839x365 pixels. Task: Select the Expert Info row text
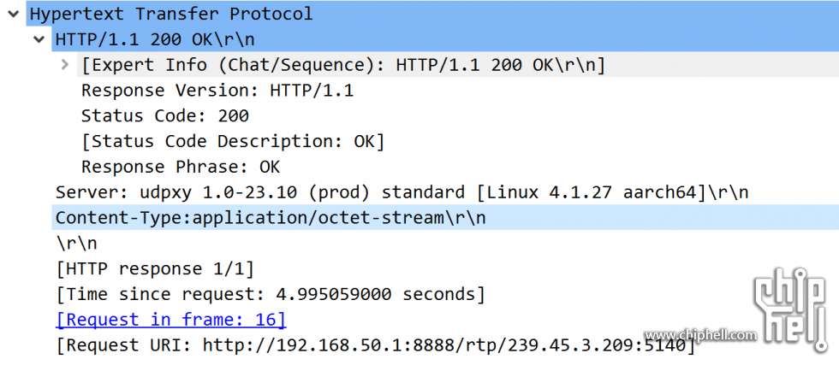point(343,65)
